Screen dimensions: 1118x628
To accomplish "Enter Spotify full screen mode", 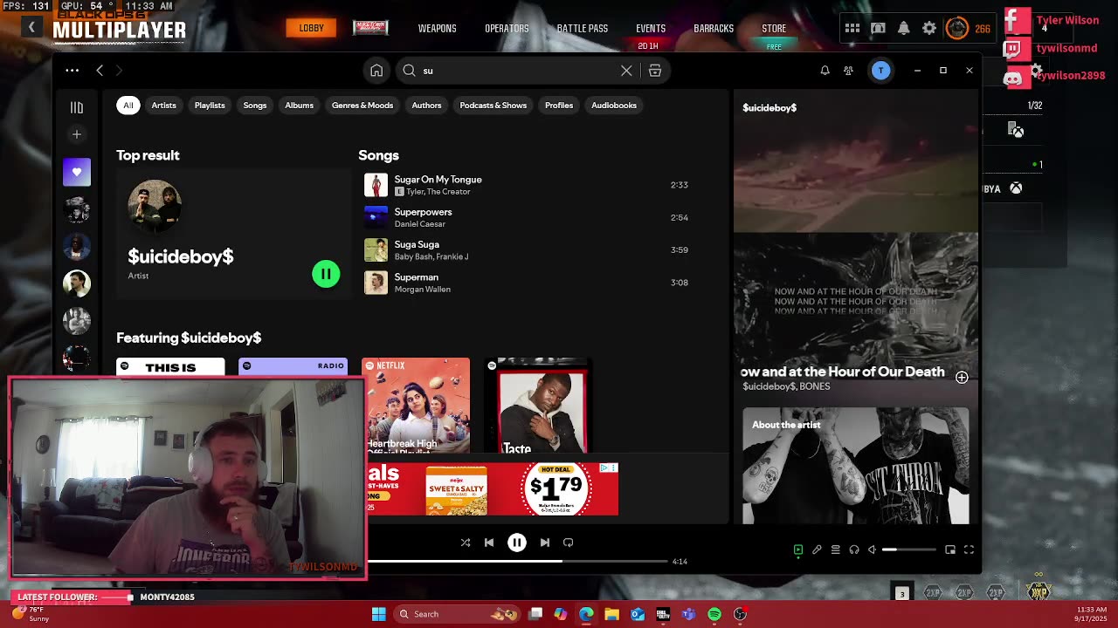I will coord(969,549).
